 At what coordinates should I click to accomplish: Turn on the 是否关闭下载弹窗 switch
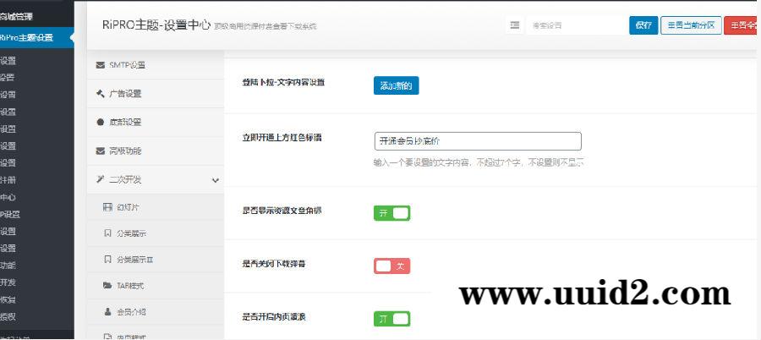tap(391, 266)
